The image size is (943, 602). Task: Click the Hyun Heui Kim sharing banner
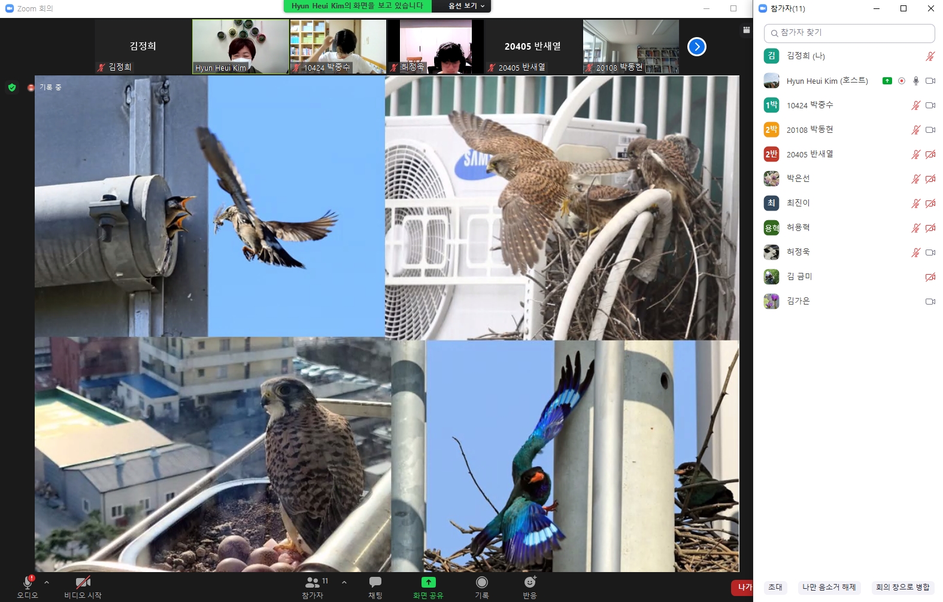pos(357,6)
